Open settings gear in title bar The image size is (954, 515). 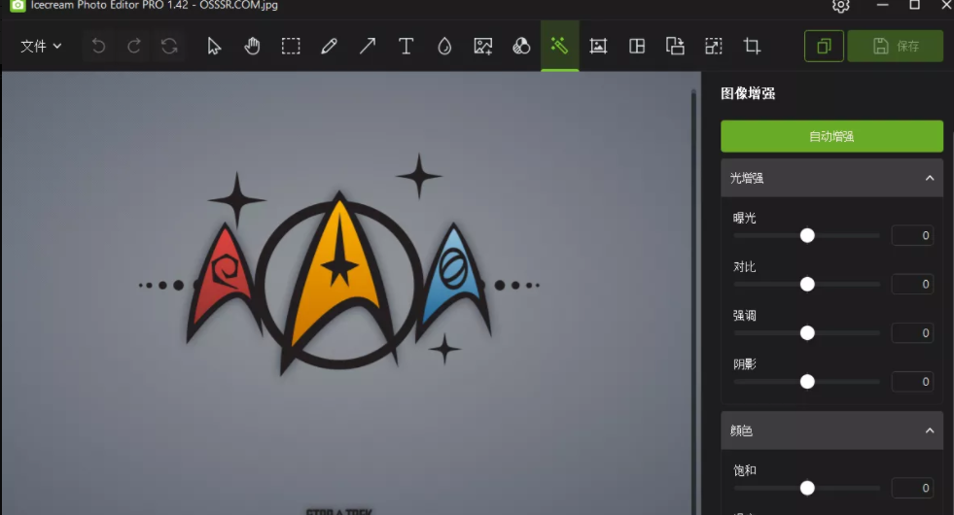pyautogui.click(x=841, y=6)
